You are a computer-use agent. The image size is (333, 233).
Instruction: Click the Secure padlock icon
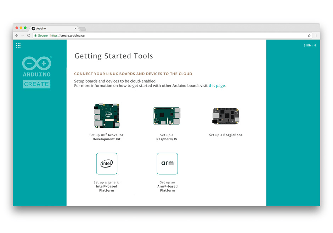(36, 36)
